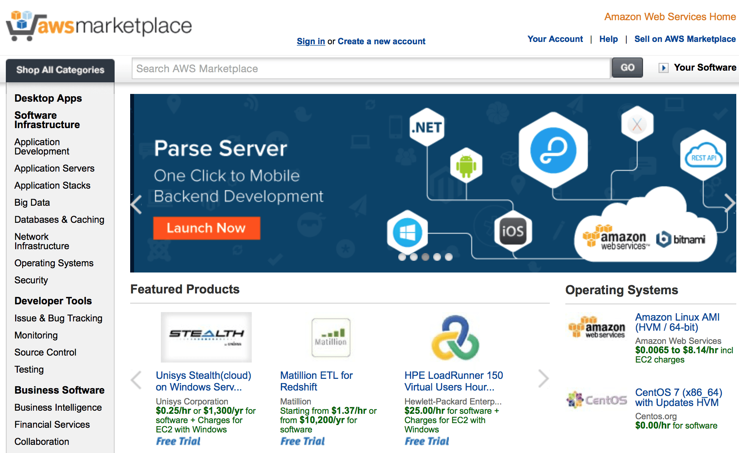
Task: Click the CentOS logo in Operating Systems
Action: (597, 400)
